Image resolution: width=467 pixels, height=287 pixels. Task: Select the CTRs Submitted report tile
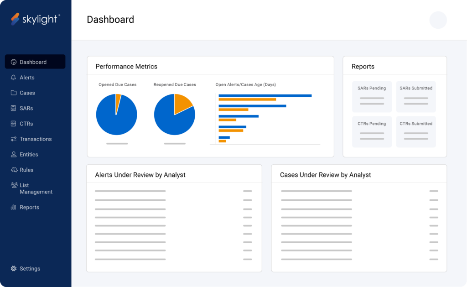click(x=416, y=132)
